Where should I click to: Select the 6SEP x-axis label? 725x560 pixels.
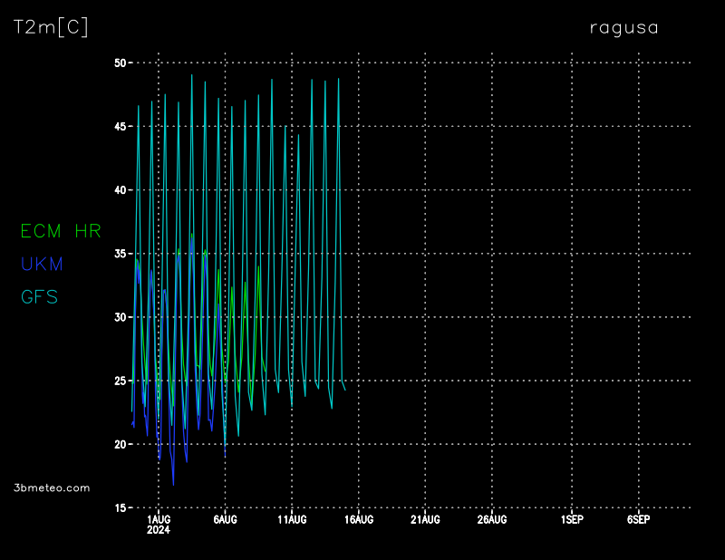click(638, 519)
